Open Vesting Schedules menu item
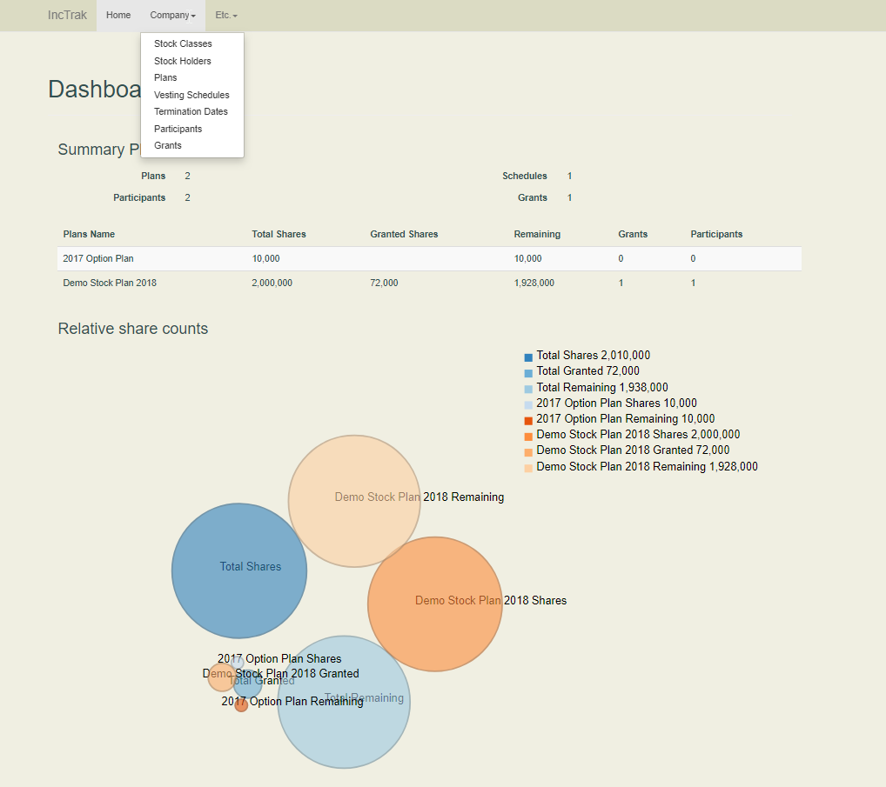This screenshot has height=787, width=886. point(191,95)
